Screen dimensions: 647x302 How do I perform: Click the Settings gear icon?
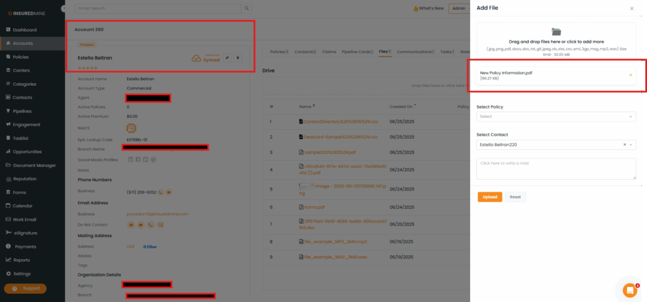pyautogui.click(x=8, y=274)
